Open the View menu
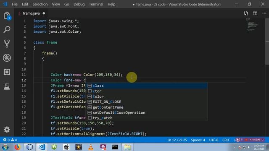The image size is (269, 151). [56, 4]
